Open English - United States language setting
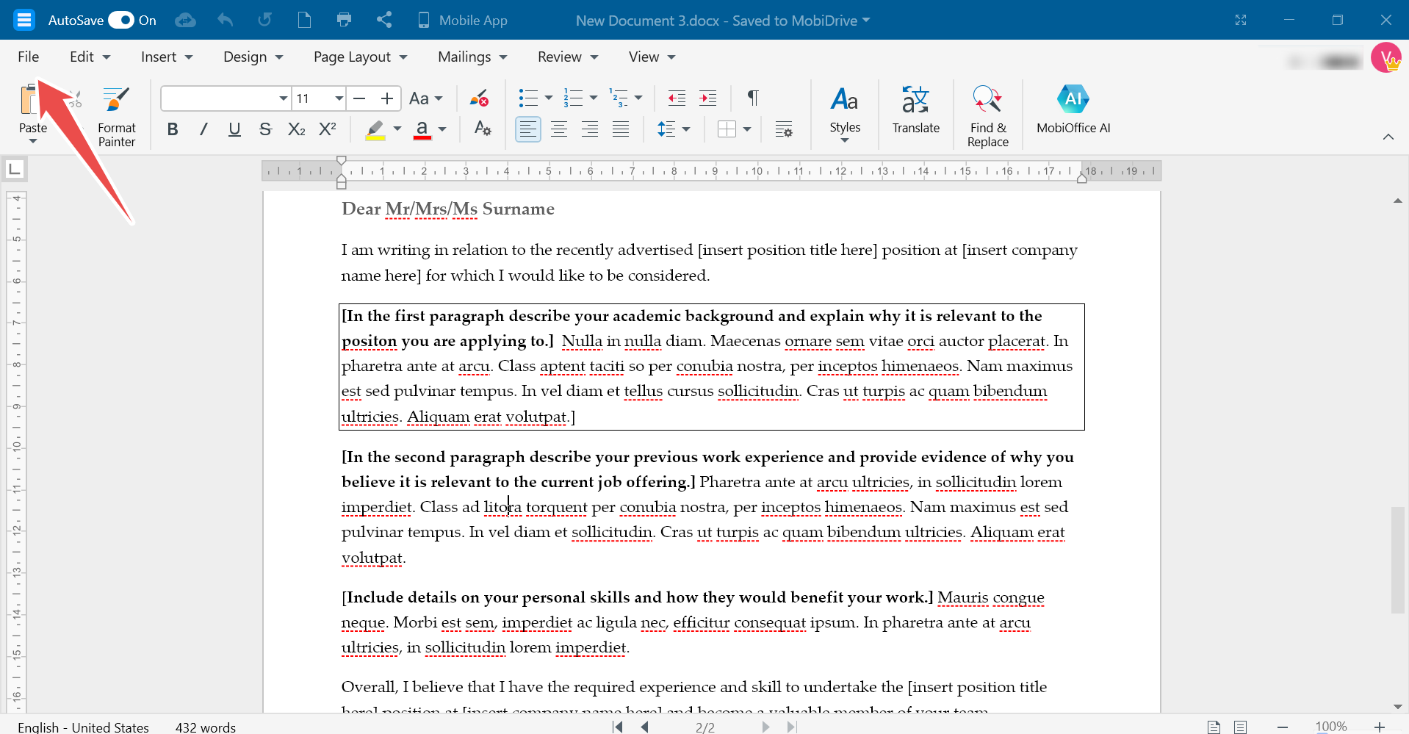 pyautogui.click(x=83, y=727)
